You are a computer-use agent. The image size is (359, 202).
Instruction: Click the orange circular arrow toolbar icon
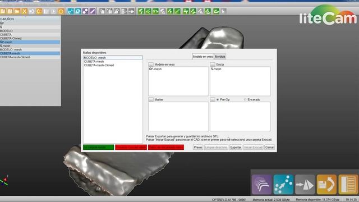39,11
